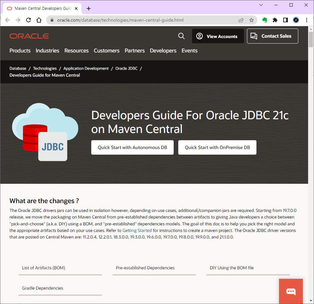Open the Resources menu
Image resolution: width=314 pixels, height=304 pixels.
tap(77, 50)
